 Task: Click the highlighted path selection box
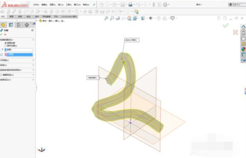19,55
